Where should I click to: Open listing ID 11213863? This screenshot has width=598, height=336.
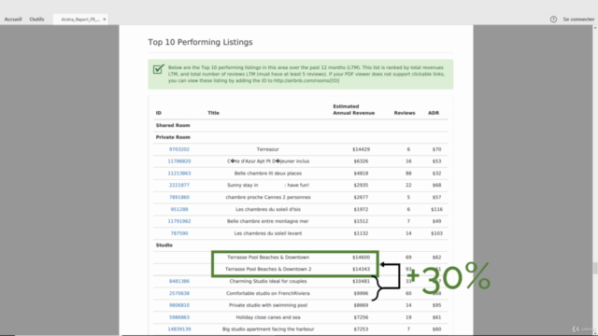(x=179, y=174)
